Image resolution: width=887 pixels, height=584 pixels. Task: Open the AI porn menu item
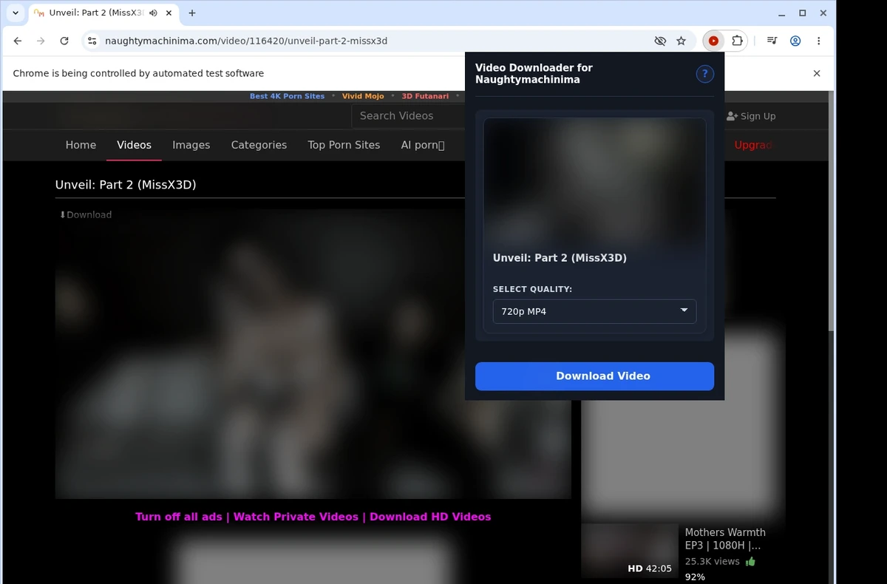pos(423,145)
